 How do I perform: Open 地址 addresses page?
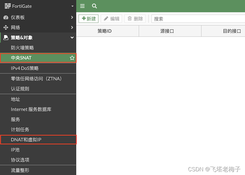pos(38,99)
